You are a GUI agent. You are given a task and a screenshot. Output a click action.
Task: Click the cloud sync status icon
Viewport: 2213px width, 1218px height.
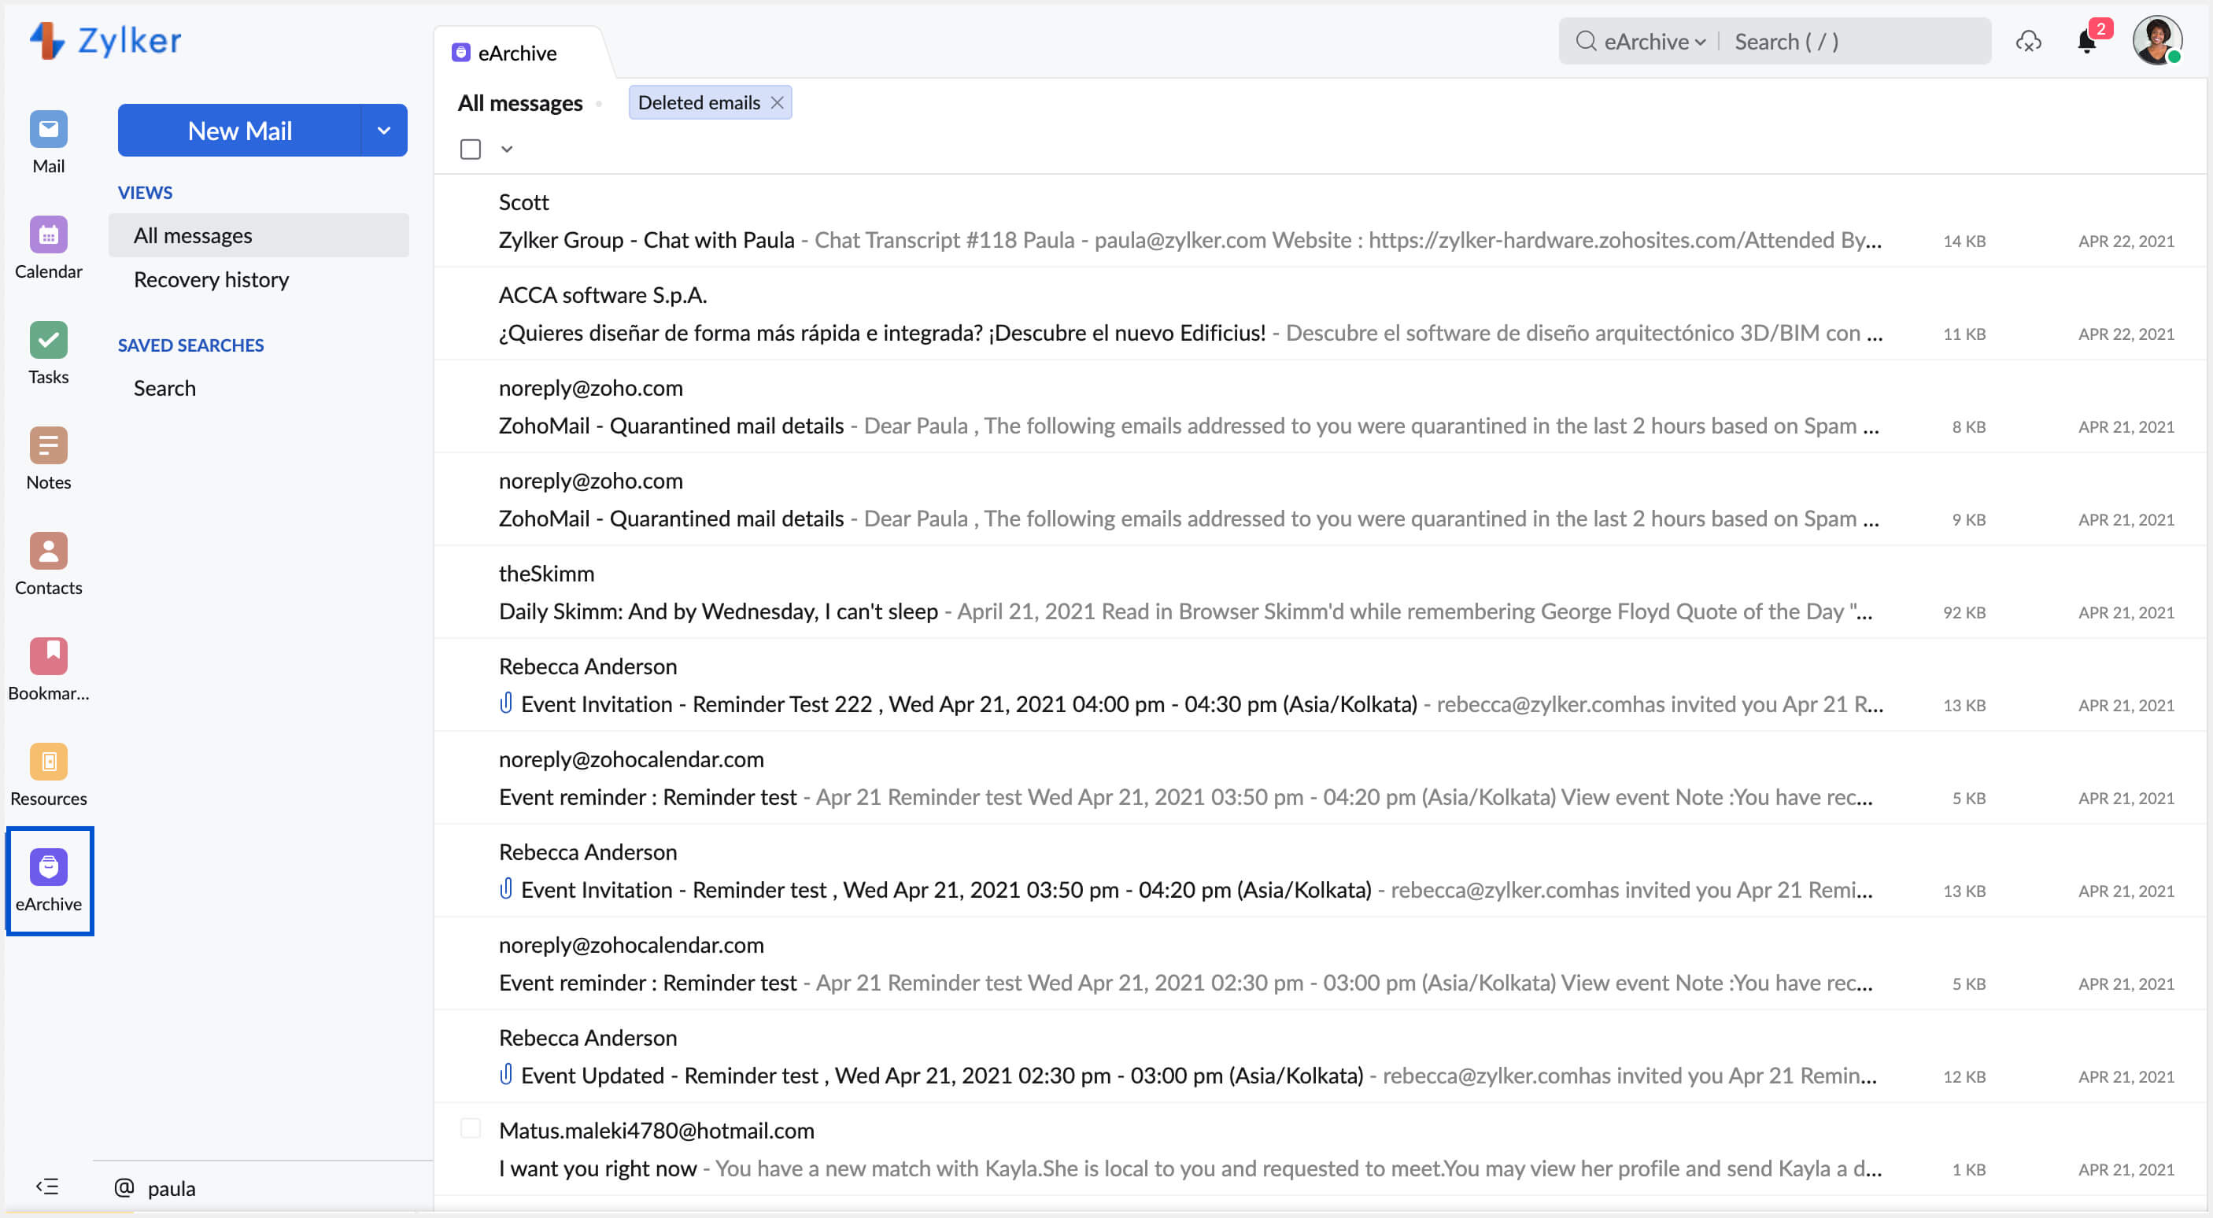tap(2027, 42)
